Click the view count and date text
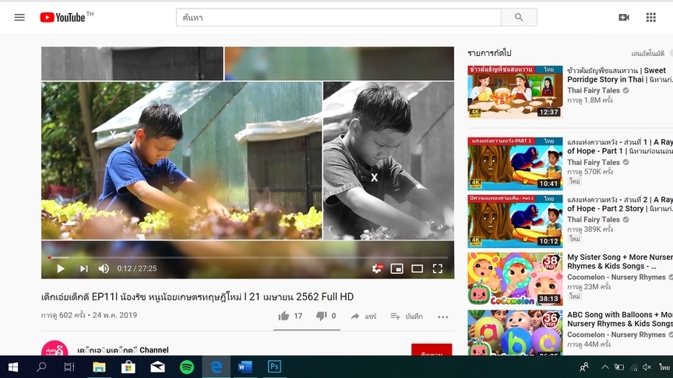 click(x=90, y=315)
